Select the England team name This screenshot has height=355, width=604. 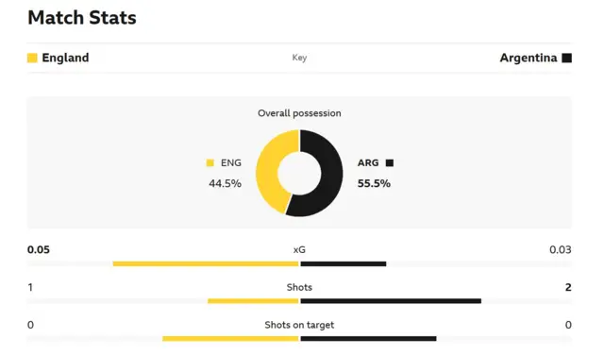tap(65, 58)
